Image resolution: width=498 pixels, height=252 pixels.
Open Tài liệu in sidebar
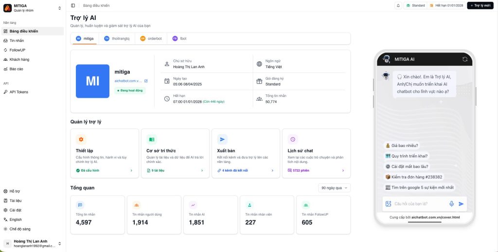(33, 200)
